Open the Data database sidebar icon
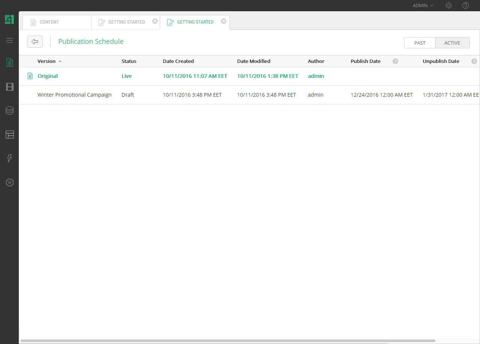This screenshot has height=344, width=480. coord(10,111)
